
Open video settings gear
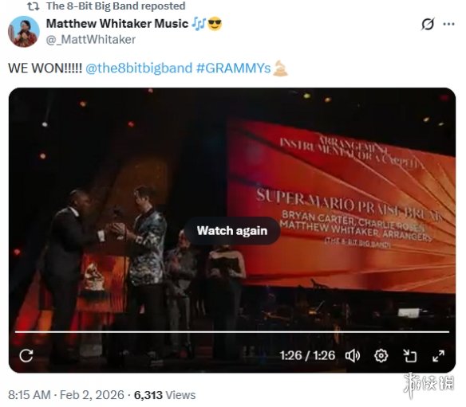tap(381, 355)
